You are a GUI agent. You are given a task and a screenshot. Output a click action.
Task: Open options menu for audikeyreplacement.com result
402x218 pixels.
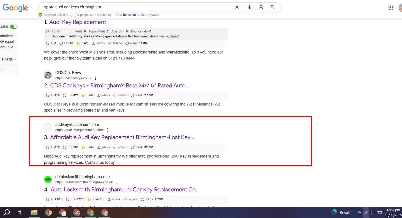107,130
